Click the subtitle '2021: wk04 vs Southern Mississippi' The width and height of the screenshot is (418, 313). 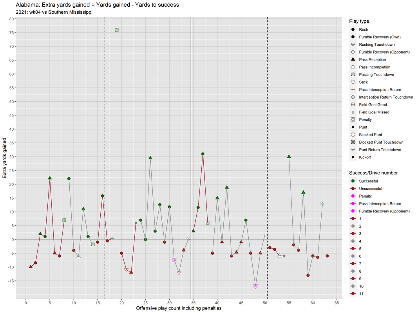tap(54, 12)
